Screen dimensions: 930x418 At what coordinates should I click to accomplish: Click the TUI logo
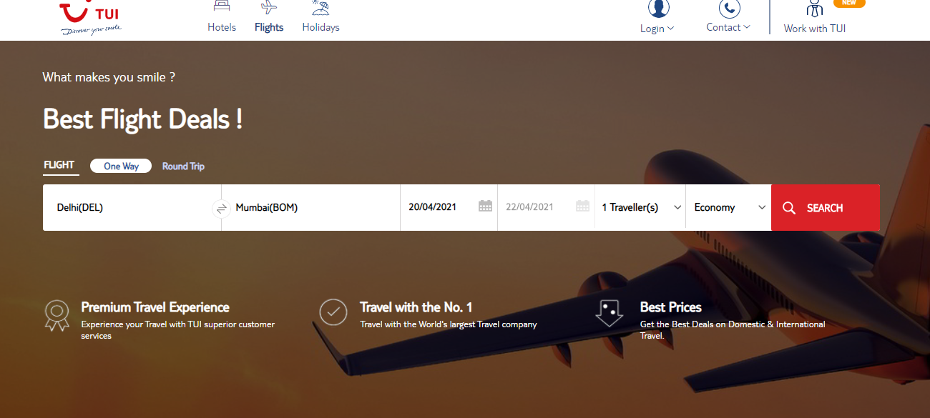[89, 16]
